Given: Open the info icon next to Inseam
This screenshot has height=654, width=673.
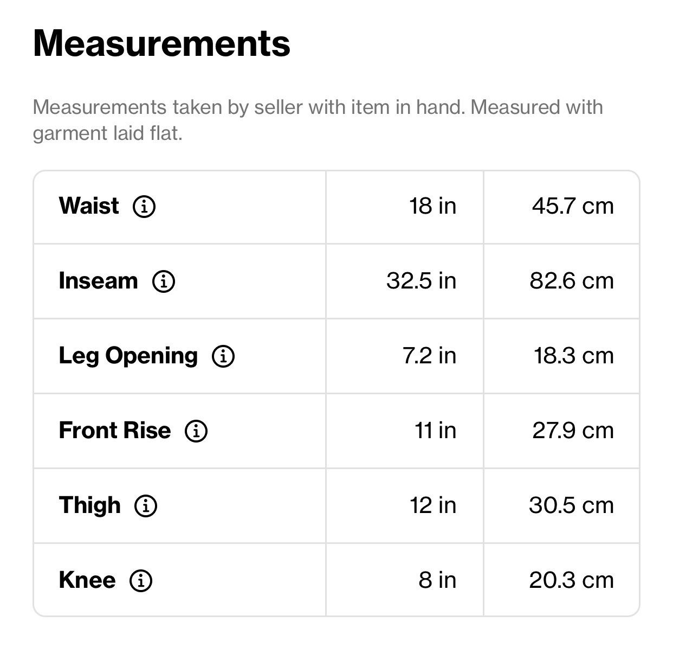Looking at the screenshot, I should 164,281.
